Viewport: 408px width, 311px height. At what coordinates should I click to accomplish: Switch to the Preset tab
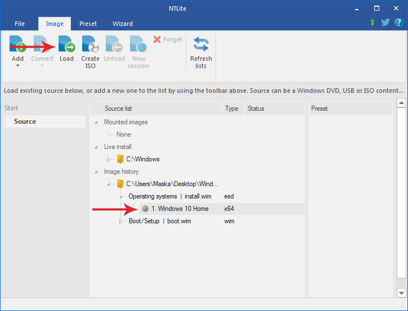pyautogui.click(x=88, y=24)
